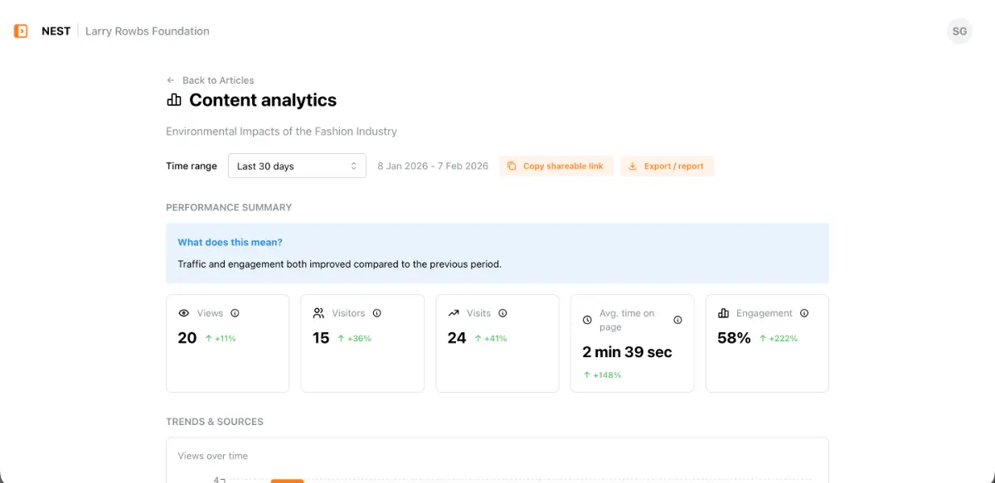Click the people icon on Visitors card
The width and height of the screenshot is (995, 483).
pos(318,313)
